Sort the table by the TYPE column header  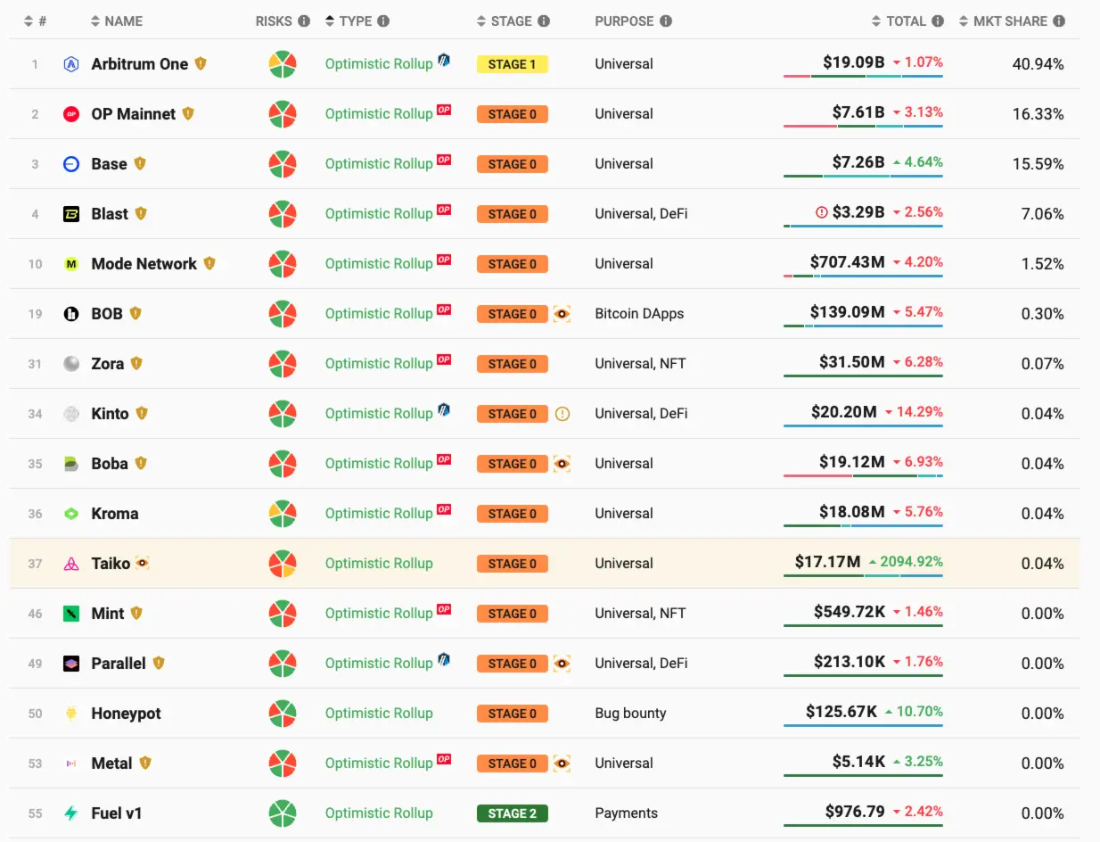tap(357, 21)
